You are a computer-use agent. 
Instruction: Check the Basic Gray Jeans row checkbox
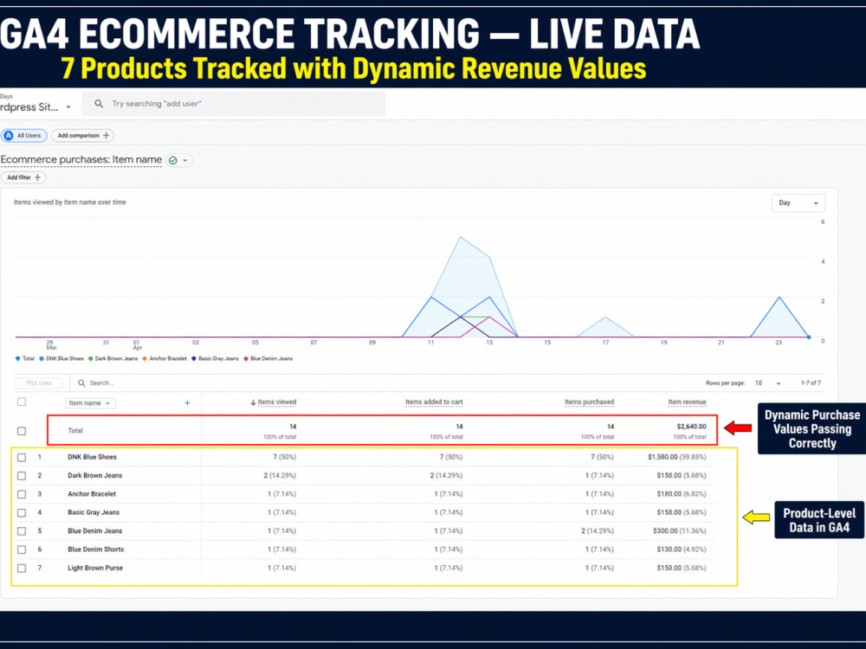pos(22,512)
